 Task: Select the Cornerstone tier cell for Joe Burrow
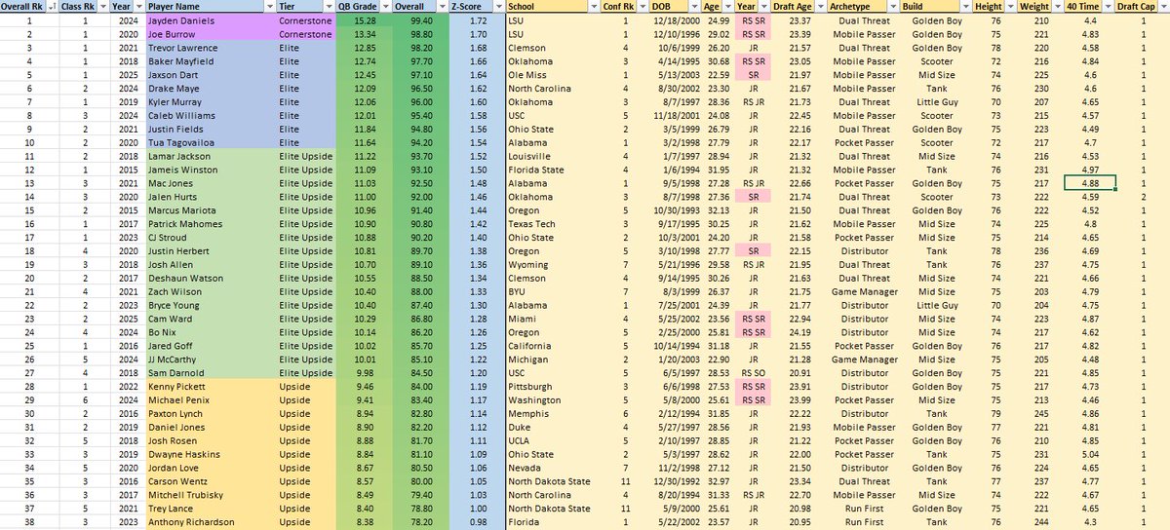306,33
